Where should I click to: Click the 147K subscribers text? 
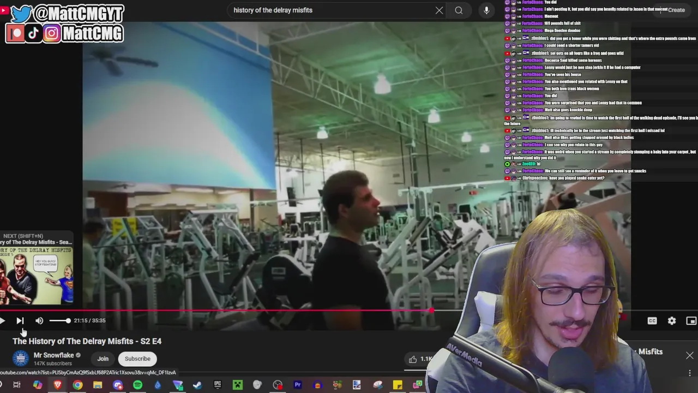(x=53, y=364)
